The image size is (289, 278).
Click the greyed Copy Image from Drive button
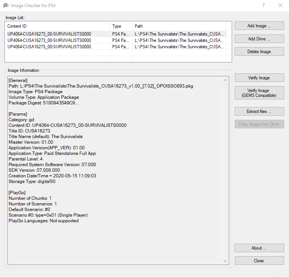pyautogui.click(x=259, y=124)
